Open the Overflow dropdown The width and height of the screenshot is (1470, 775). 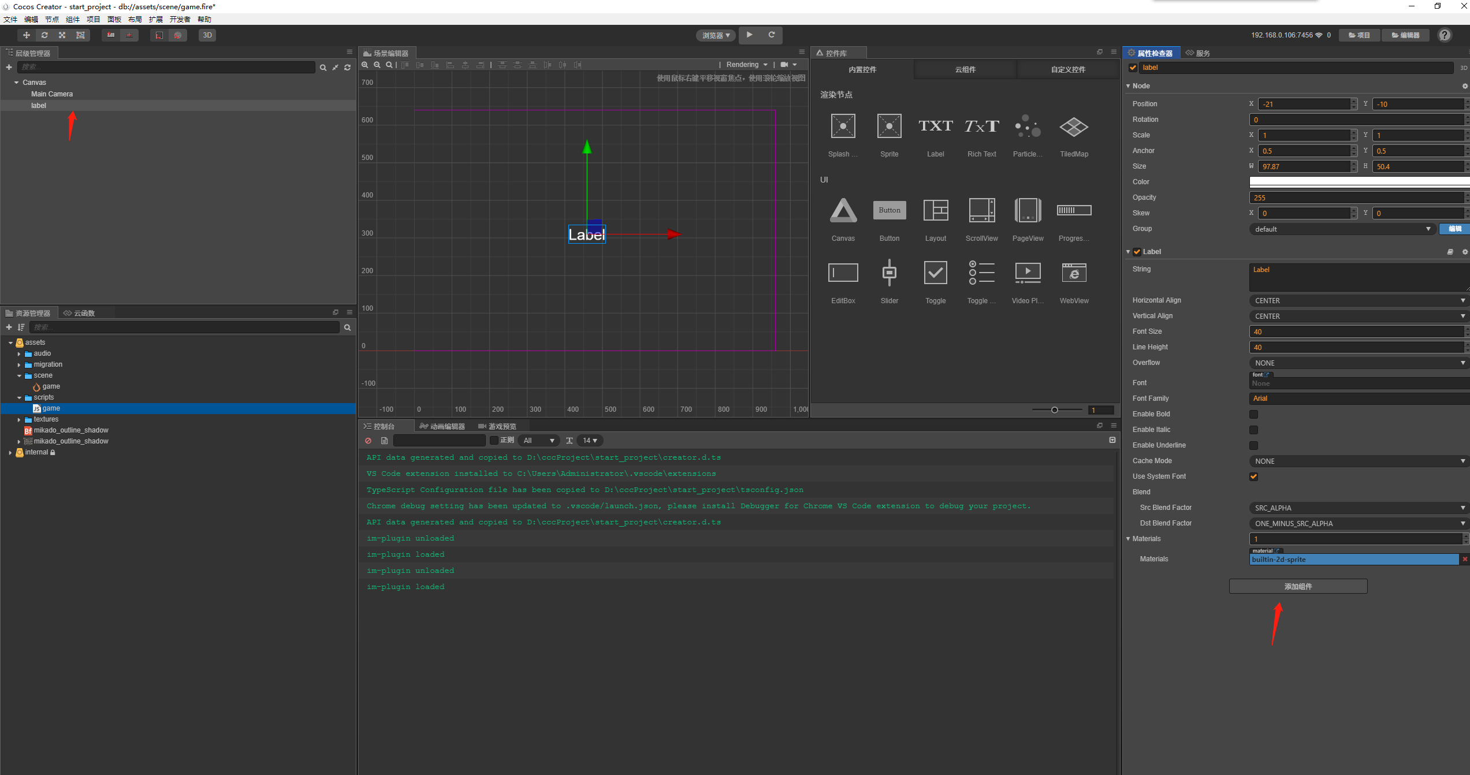coord(1357,363)
